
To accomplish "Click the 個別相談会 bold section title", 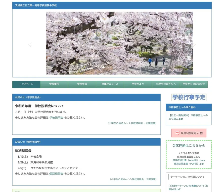I will tap(23, 150).
